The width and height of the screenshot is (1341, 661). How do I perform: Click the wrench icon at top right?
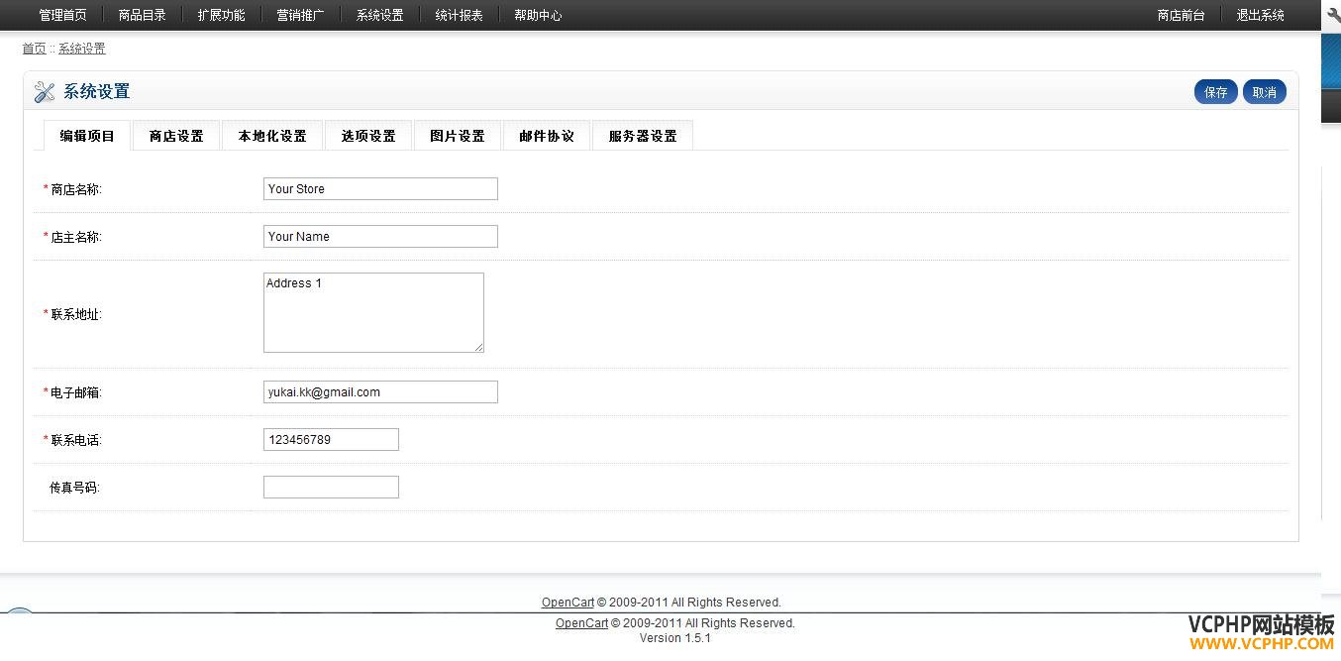tap(1333, 15)
